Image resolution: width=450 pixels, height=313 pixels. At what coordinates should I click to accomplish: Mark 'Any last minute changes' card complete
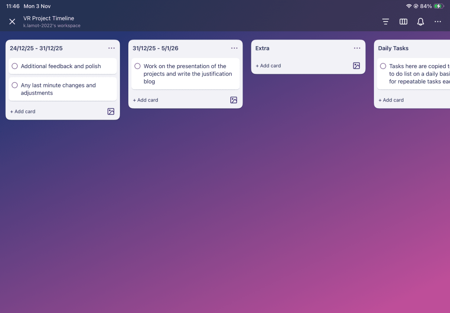(x=15, y=85)
